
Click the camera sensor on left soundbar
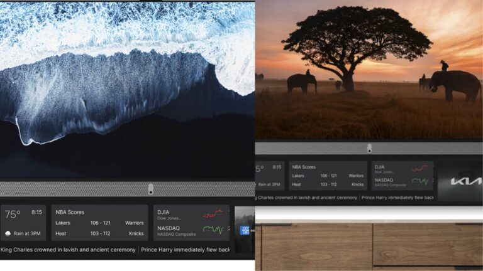tap(150, 189)
